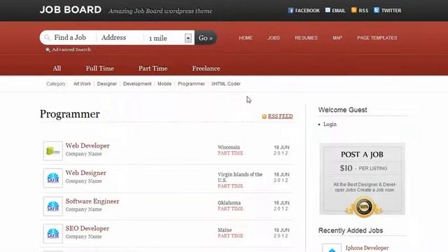Click the Go search button

[205, 38]
